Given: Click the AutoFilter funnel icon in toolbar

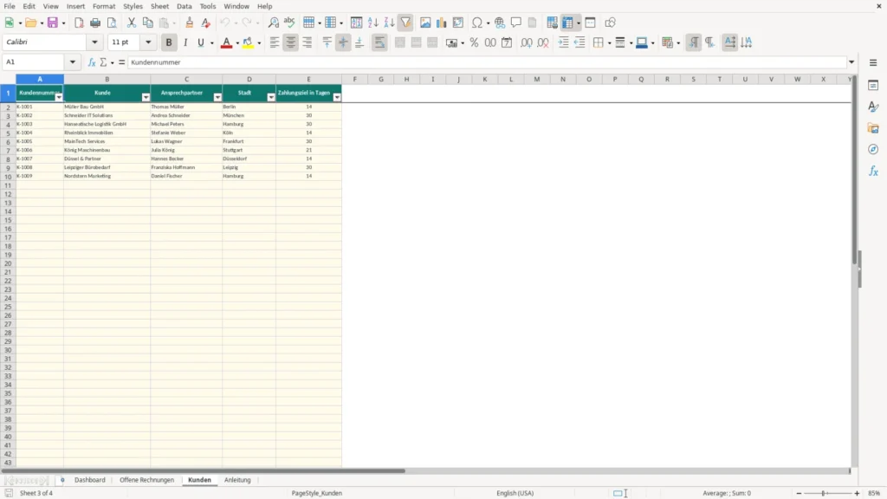Looking at the screenshot, I should [x=405, y=23].
